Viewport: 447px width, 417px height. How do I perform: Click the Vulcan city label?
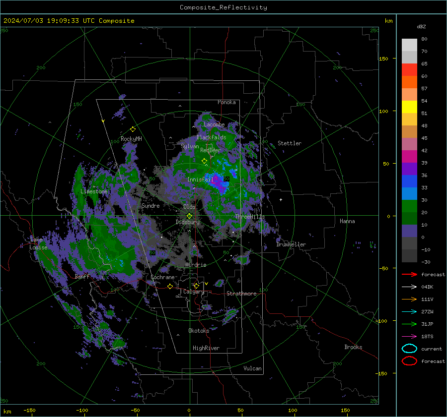pos(252,368)
